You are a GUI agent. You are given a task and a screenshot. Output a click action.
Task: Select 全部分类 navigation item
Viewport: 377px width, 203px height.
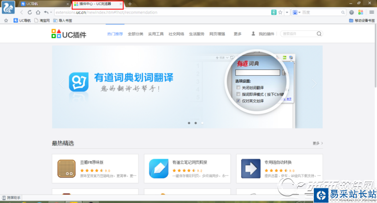point(135,34)
